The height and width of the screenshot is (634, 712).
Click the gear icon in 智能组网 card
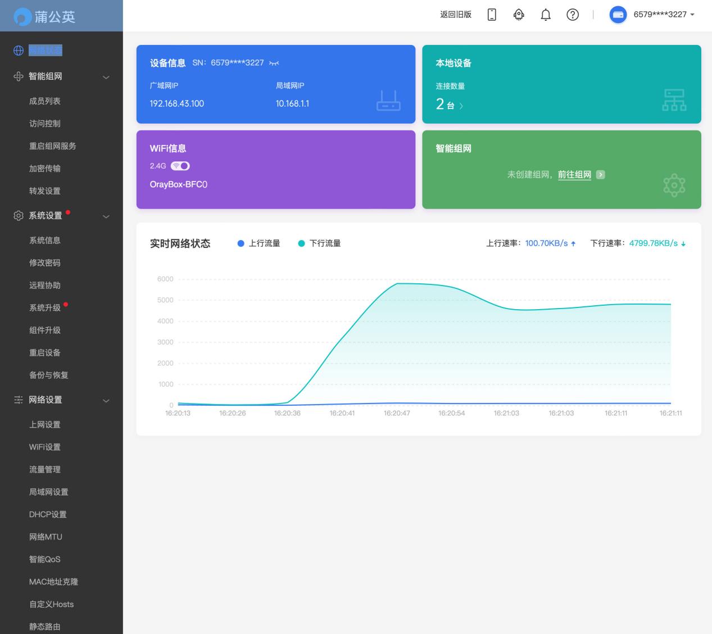pyautogui.click(x=674, y=185)
